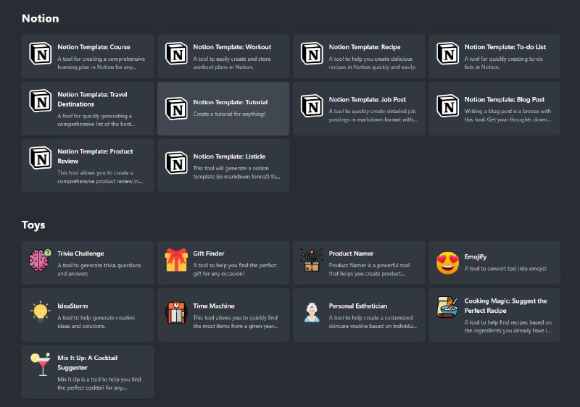The height and width of the screenshot is (407, 580).
Task: Click the IdeaStorm light bulb icon
Action: pos(40,312)
